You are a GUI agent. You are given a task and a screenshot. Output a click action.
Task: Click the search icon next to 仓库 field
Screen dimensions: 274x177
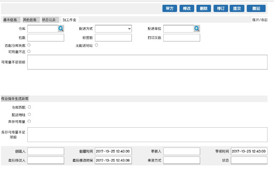[x=61, y=29]
